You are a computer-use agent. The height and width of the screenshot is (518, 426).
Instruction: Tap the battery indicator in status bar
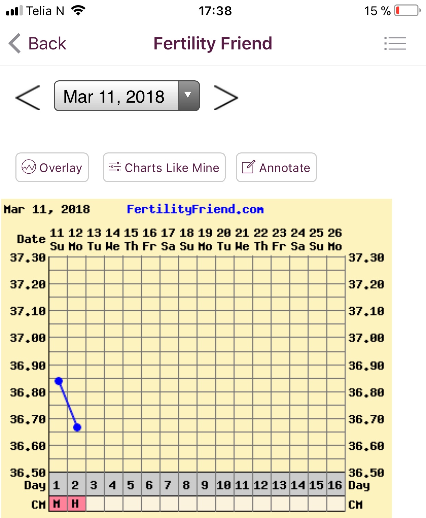point(407,11)
